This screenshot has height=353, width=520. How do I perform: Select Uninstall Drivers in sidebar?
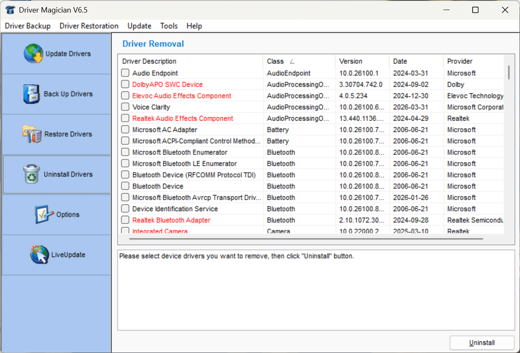57,175
